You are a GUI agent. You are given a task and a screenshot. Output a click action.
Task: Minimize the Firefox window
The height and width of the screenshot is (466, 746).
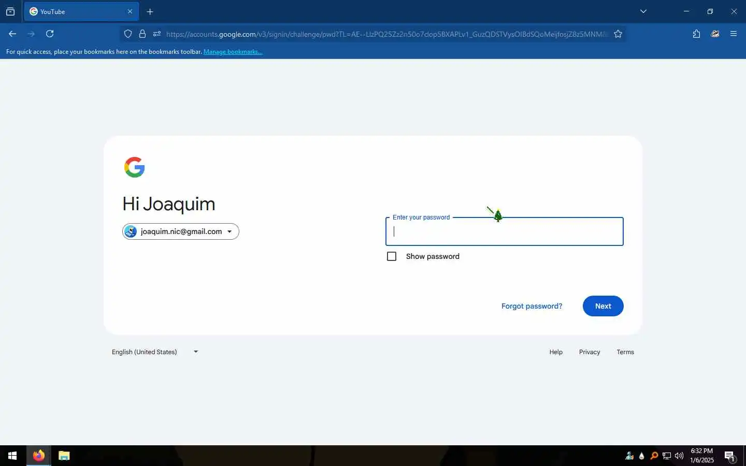coord(686,11)
